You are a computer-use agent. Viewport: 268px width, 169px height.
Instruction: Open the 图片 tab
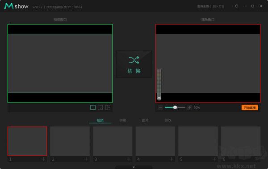pos(145,120)
